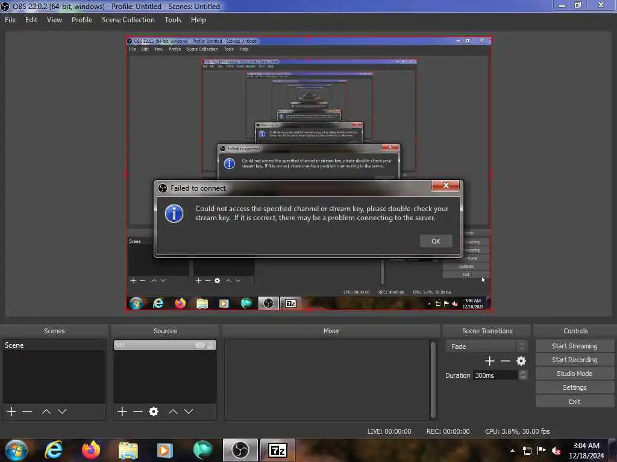Click Start Streaming button
Screen dimensions: 617x462
pos(574,346)
